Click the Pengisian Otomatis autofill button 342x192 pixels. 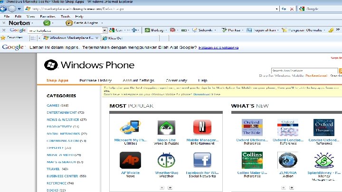tap(302, 30)
